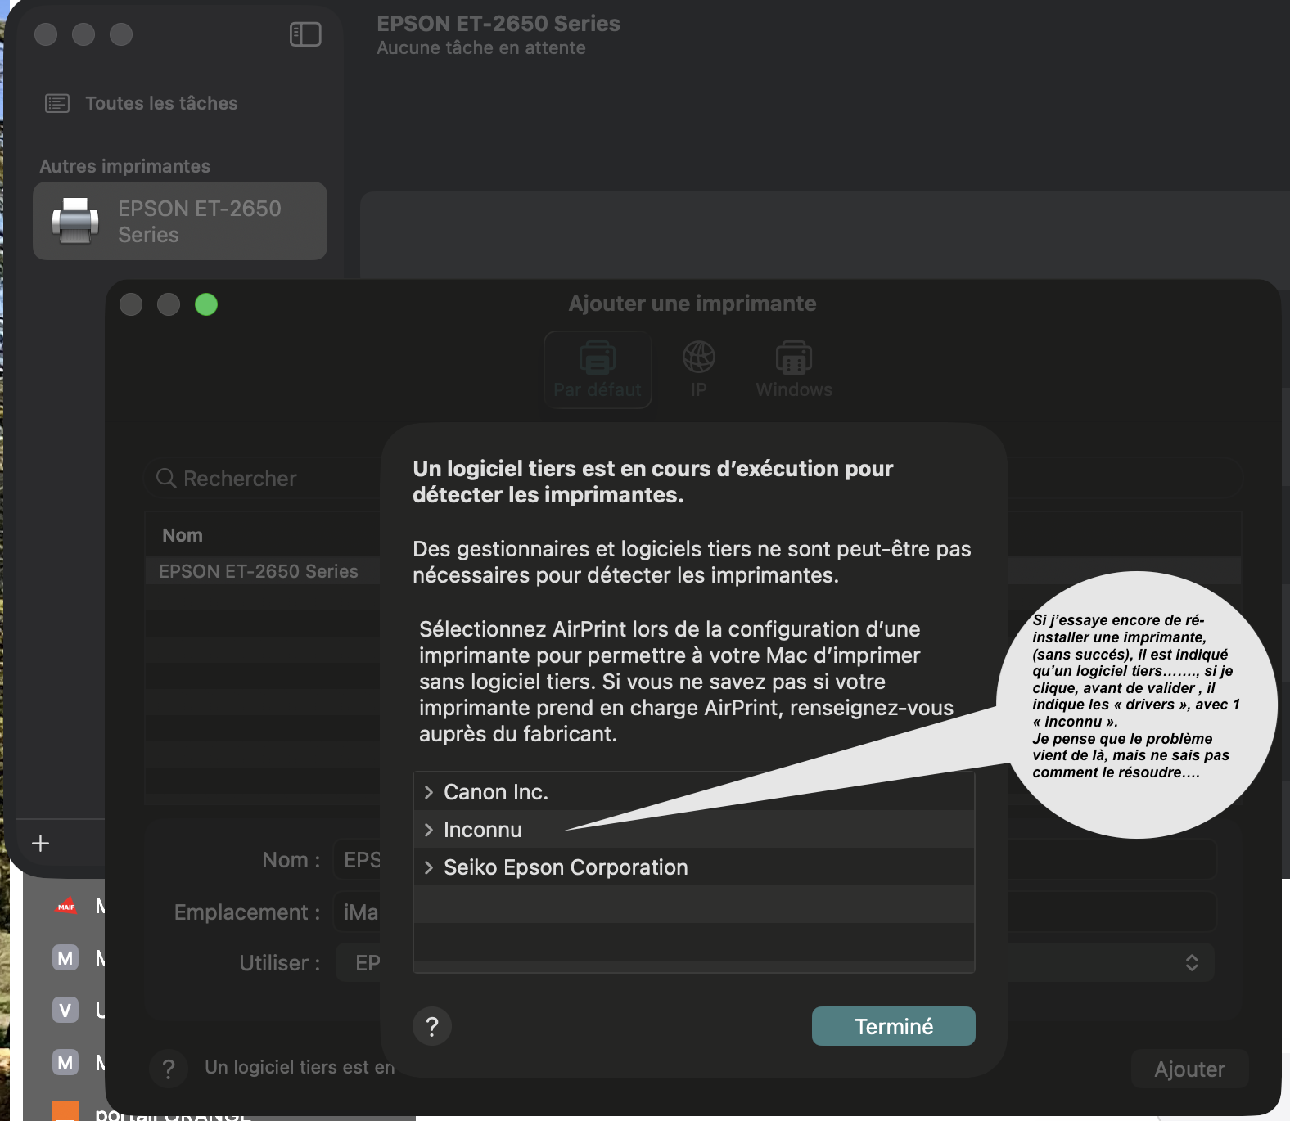Click the Ajouter button
Image resolution: width=1290 pixels, height=1121 pixels.
pyautogui.click(x=1189, y=1069)
